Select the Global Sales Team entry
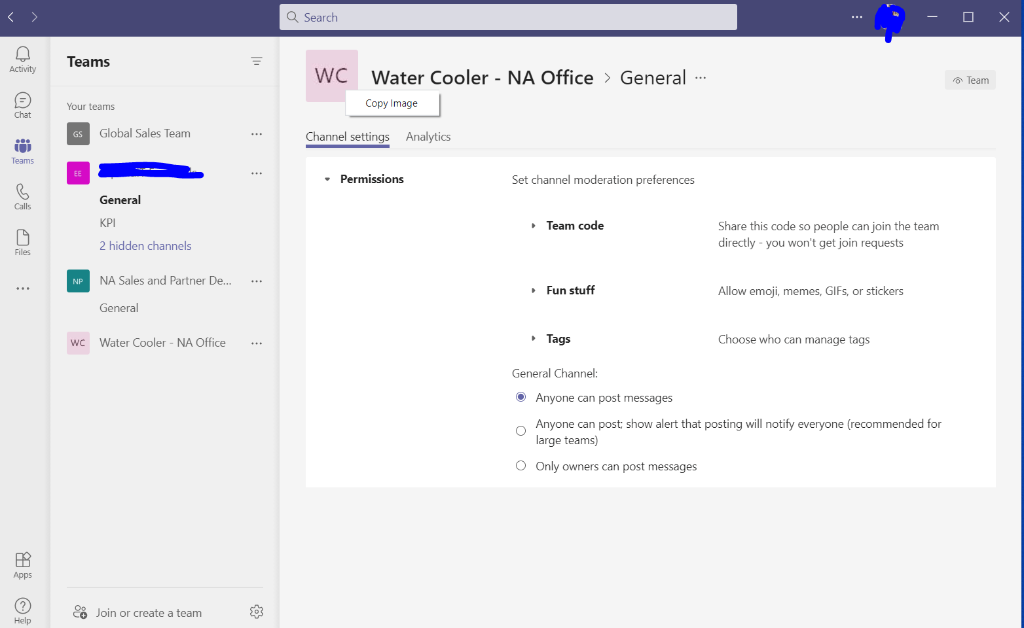The height and width of the screenshot is (628, 1024). point(145,133)
